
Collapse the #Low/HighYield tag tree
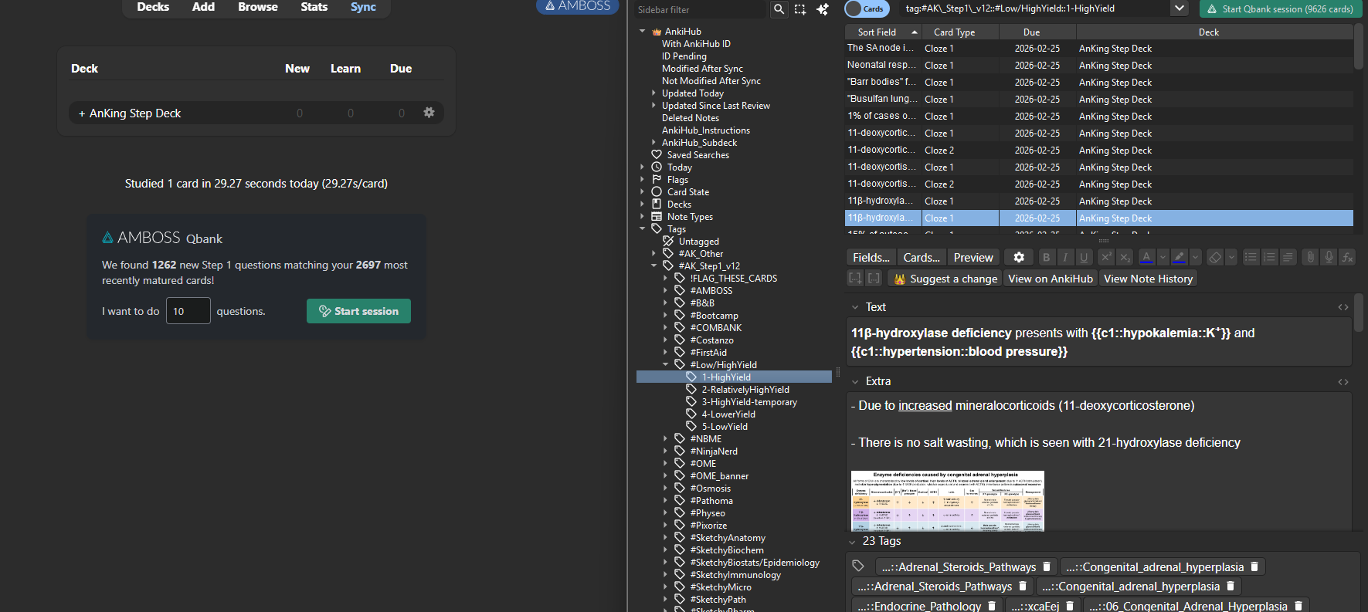(x=665, y=365)
